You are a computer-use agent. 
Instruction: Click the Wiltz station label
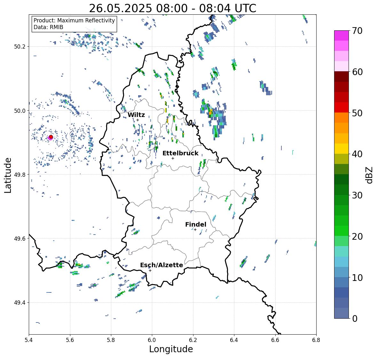tap(136, 115)
